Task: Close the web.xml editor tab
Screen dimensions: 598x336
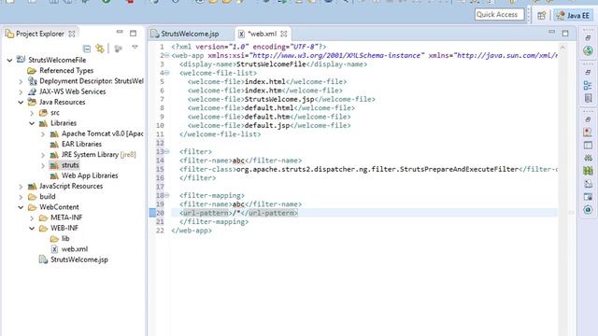Action: tap(284, 34)
